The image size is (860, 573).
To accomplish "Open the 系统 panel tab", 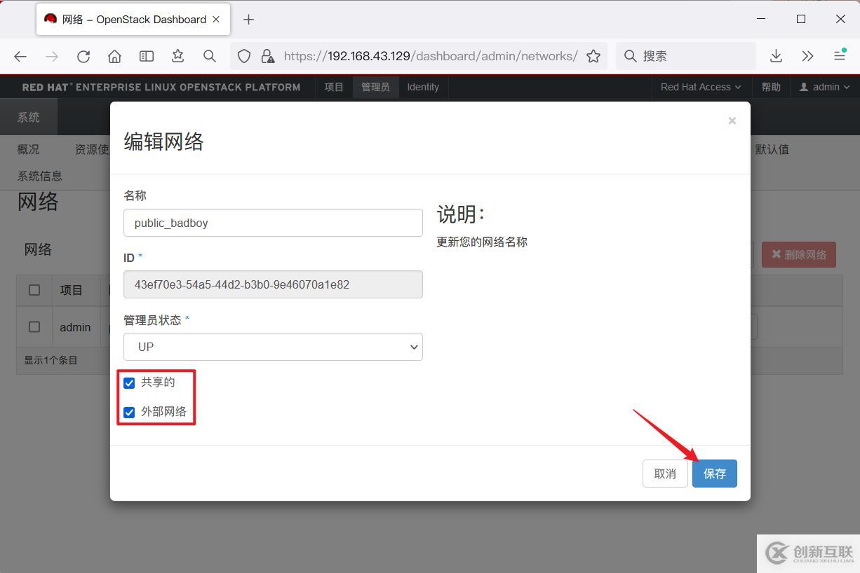I will click(29, 117).
